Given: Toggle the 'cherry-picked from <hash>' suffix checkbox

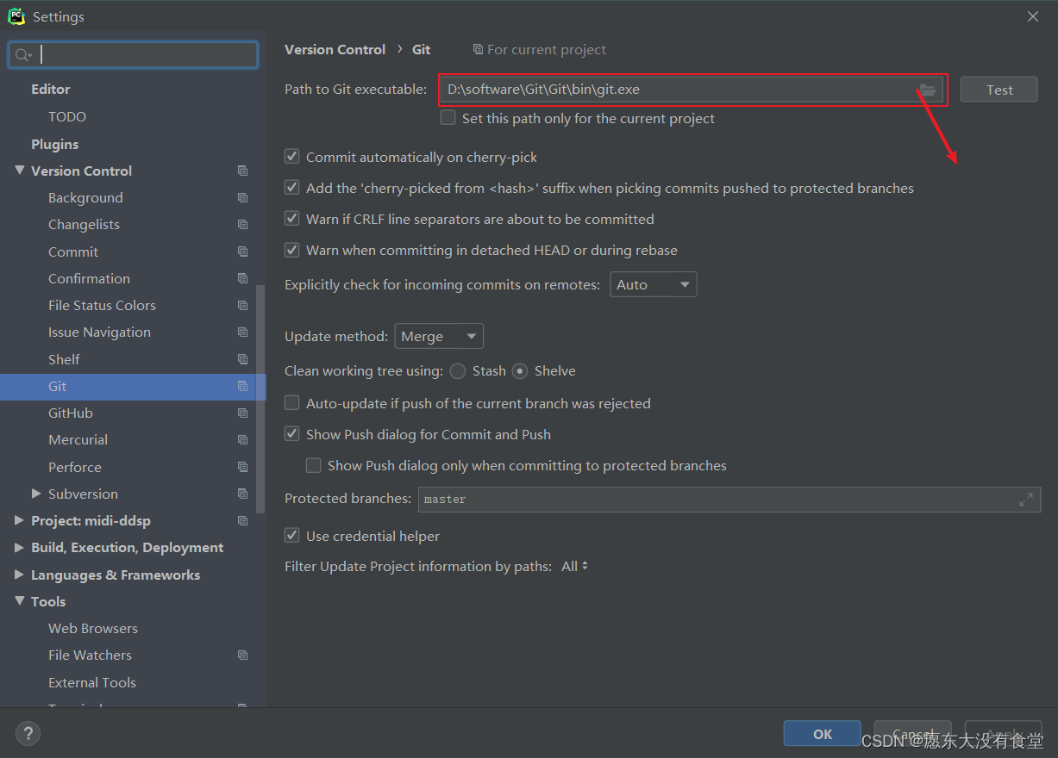Looking at the screenshot, I should click(x=292, y=188).
